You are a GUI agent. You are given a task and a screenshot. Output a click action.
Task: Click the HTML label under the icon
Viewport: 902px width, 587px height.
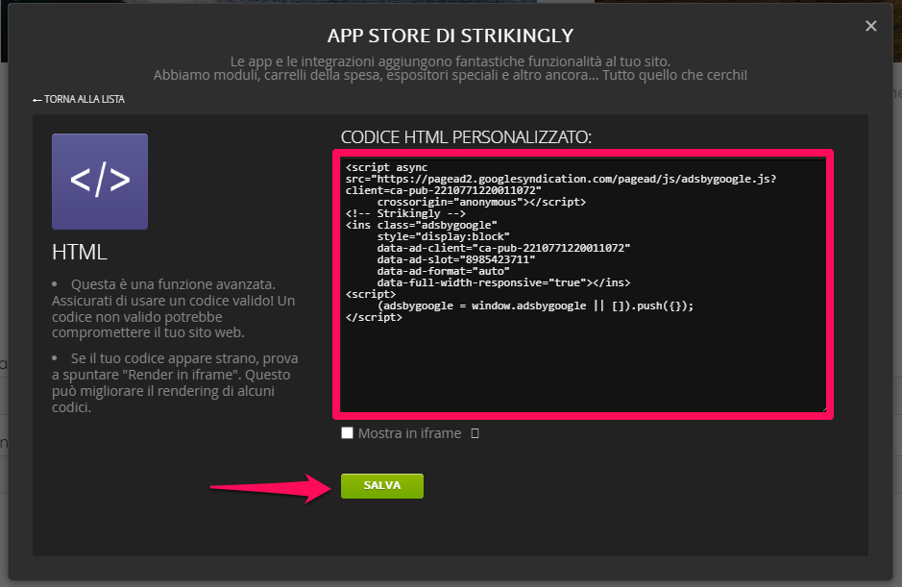80,252
